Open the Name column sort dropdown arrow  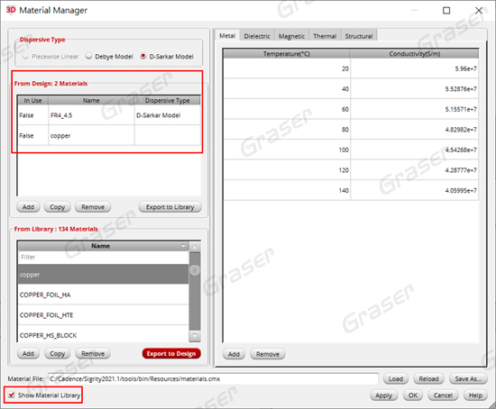tap(183, 246)
